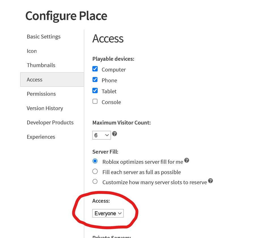
Task: Open the Maximum Visitor Count dropdown
Action: 101,135
